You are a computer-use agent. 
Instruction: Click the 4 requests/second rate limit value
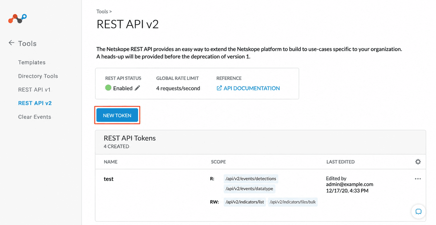point(178,88)
